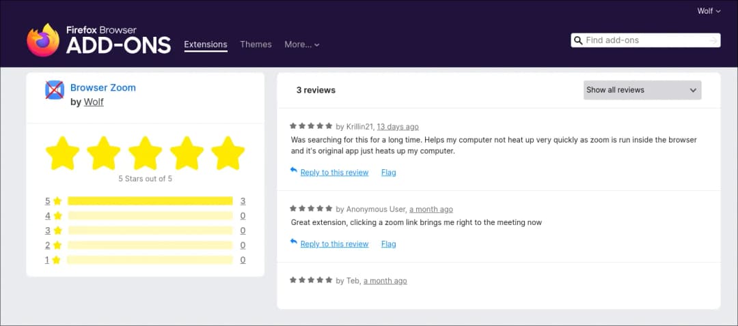Image resolution: width=738 pixels, height=326 pixels.
Task: Open Anonymous User's a month ago timestamp
Action: pyautogui.click(x=431, y=209)
